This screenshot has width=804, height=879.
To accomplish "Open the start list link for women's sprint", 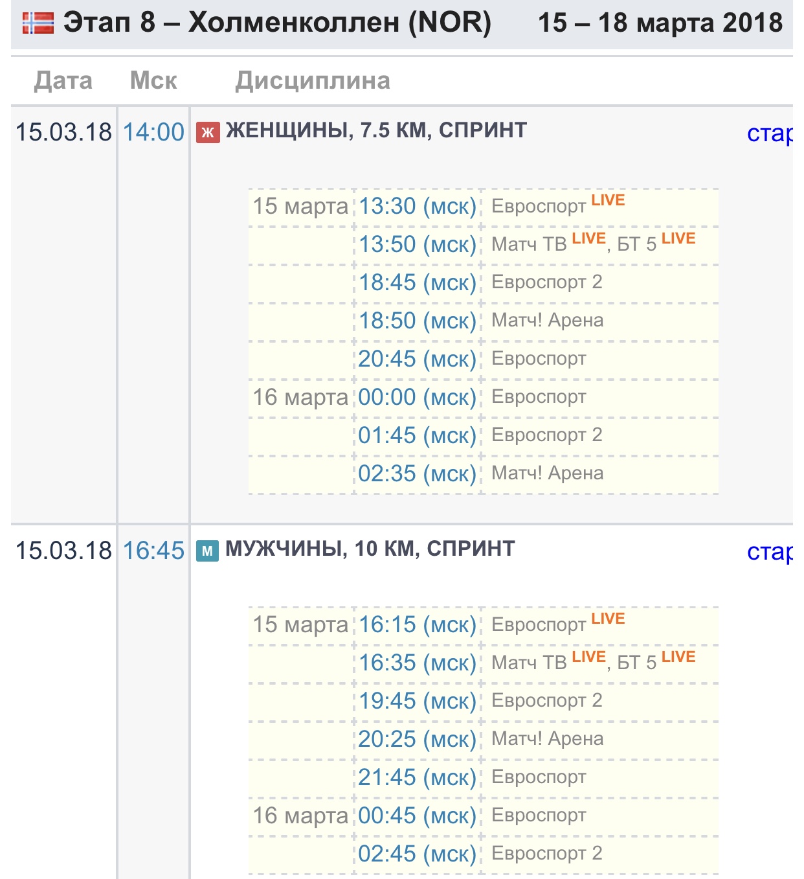I will pos(770,133).
